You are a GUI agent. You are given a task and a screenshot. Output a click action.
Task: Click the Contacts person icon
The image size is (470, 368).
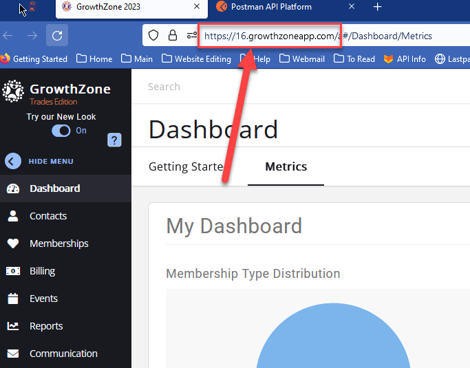pos(12,216)
